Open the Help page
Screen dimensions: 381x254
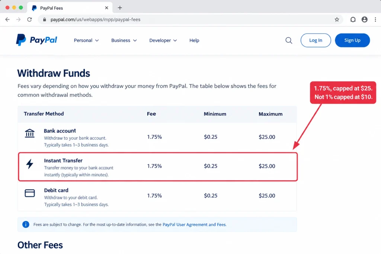pyautogui.click(x=194, y=40)
